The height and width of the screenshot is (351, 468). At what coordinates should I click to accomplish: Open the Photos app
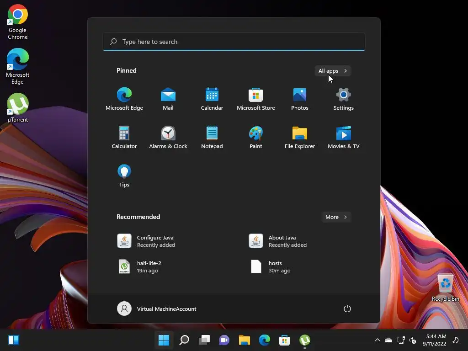tap(300, 99)
